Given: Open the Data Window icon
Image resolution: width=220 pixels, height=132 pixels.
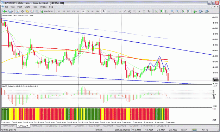Looking at the screenshot, I should [x=22, y=11].
